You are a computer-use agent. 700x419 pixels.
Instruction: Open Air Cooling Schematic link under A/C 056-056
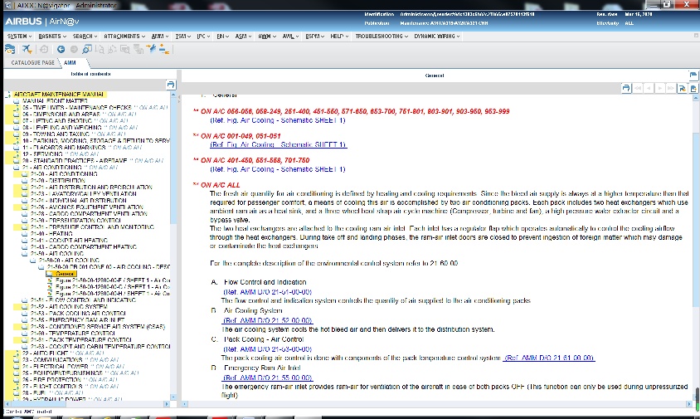point(278,120)
